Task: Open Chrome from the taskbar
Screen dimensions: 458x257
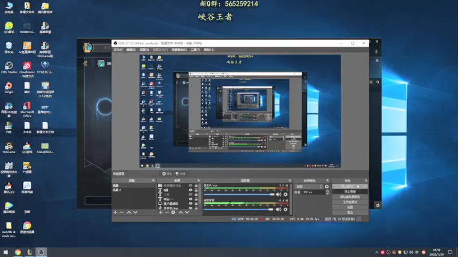Action: point(18,252)
